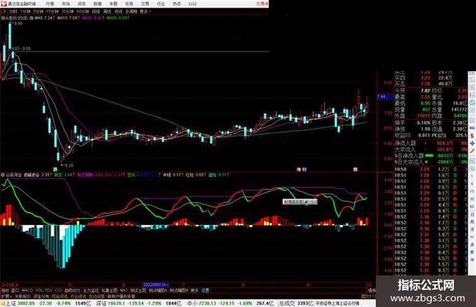Image resolution: width=476 pixels, height=307 pixels.
Task: Expand 更多 in the indicator tab bar
Action: (x=194, y=290)
